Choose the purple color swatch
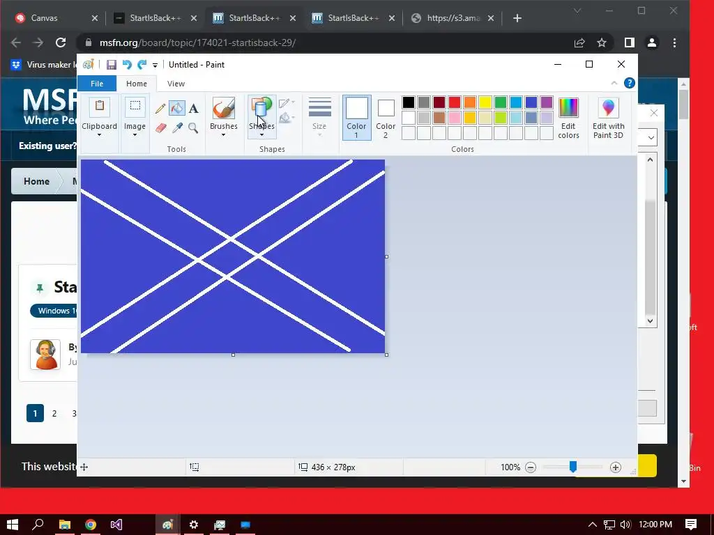 click(x=547, y=102)
